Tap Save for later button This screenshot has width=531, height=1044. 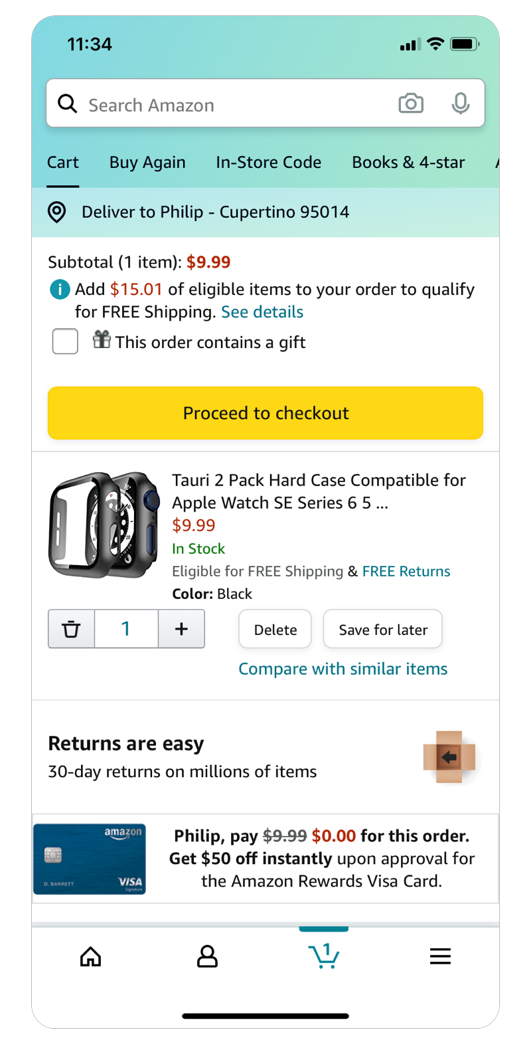[383, 630]
